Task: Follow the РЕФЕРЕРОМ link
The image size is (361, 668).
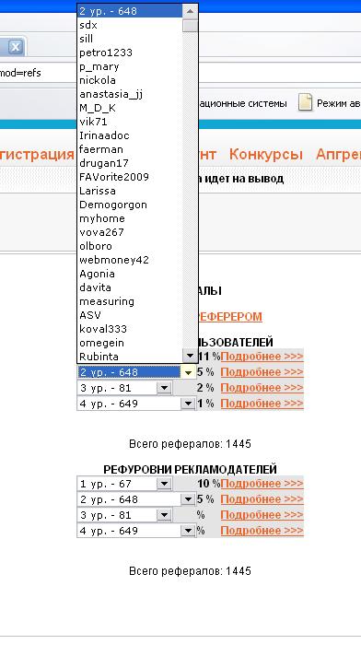Action: [230, 317]
